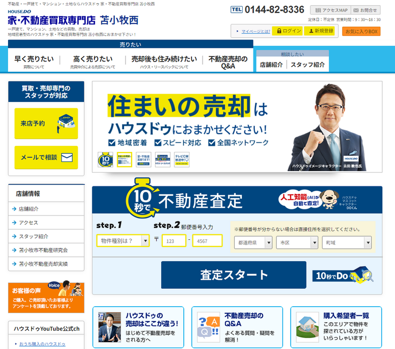Click the 新規登録 person button
Image resolution: width=395 pixels, height=349 pixels.
point(320,31)
